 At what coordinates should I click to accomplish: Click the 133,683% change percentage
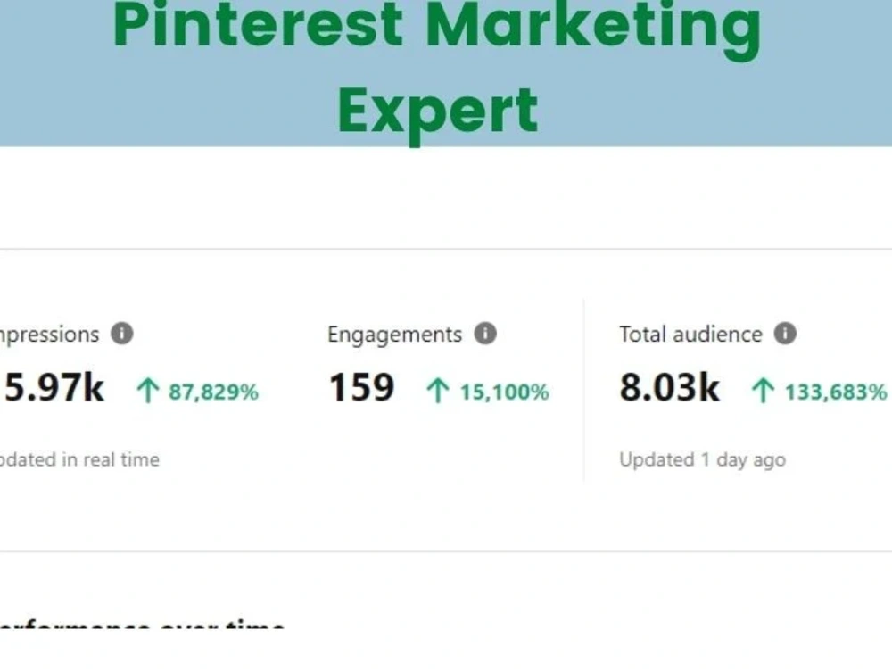click(x=837, y=392)
